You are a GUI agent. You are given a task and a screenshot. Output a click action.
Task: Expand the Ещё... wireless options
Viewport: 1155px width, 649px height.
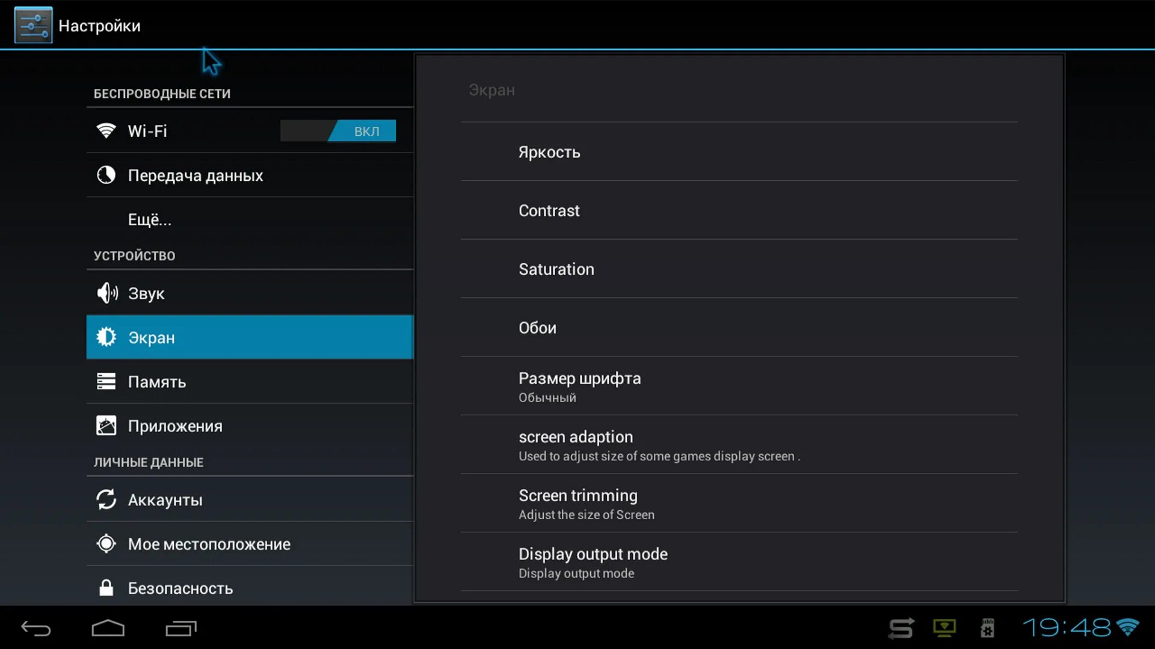pyautogui.click(x=150, y=219)
